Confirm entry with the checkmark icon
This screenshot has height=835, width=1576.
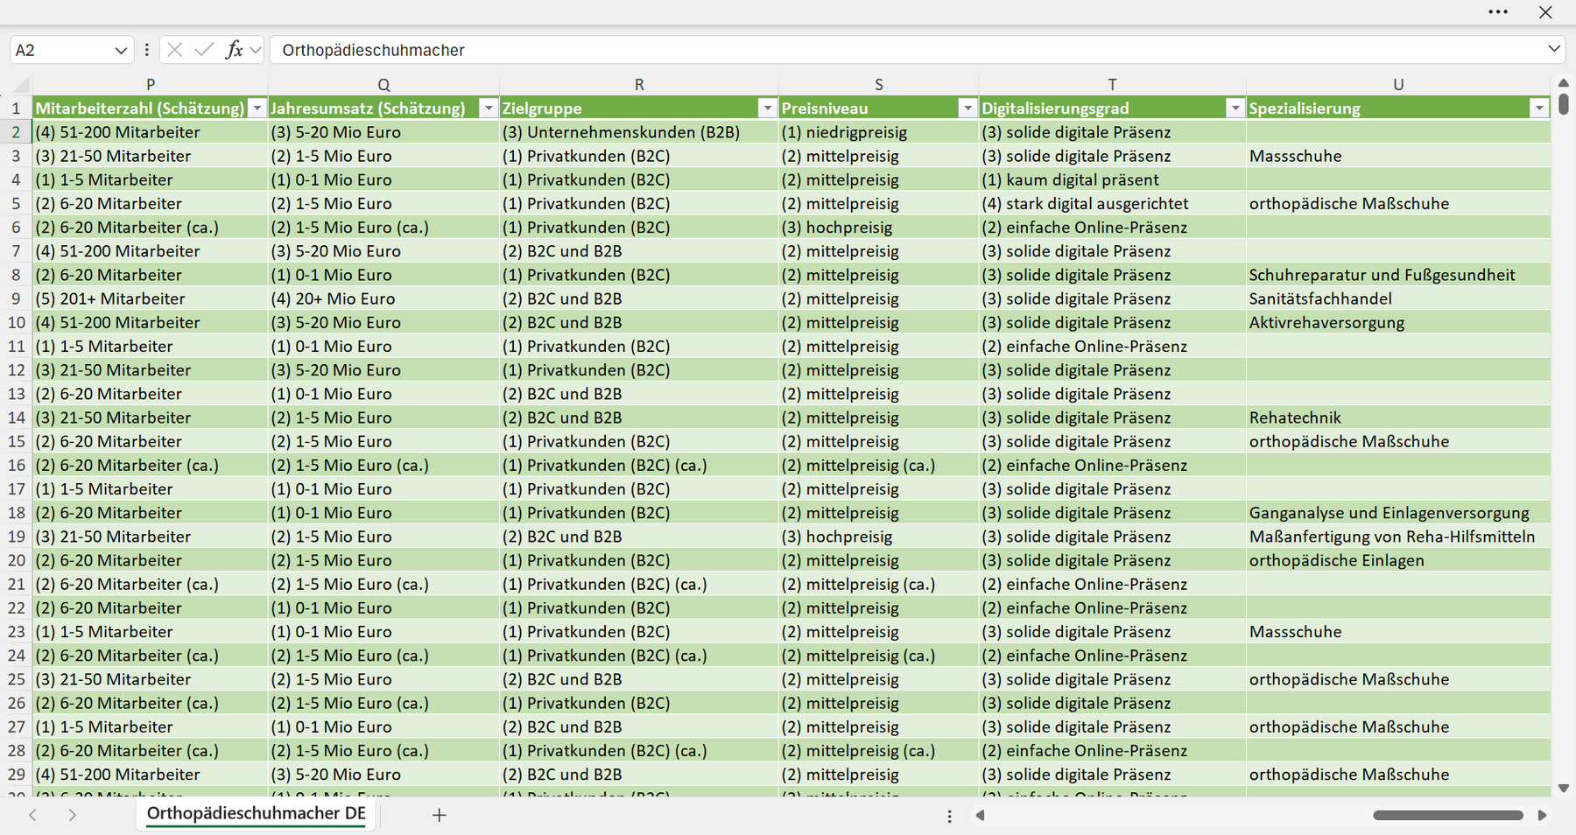point(204,50)
